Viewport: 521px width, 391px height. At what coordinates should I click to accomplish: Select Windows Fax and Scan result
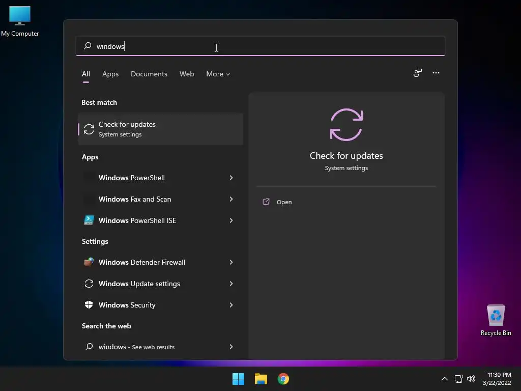coord(134,199)
